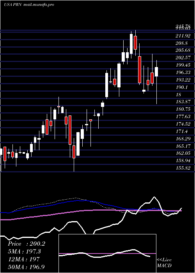Image resolution: width=195 pixels, height=273 pixels.
Task: Click the rightmost white candlestick near 199
Action: pos(156,72)
